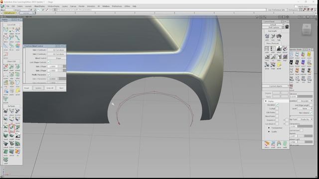Choose the align tool in Object Edit

click(11, 76)
